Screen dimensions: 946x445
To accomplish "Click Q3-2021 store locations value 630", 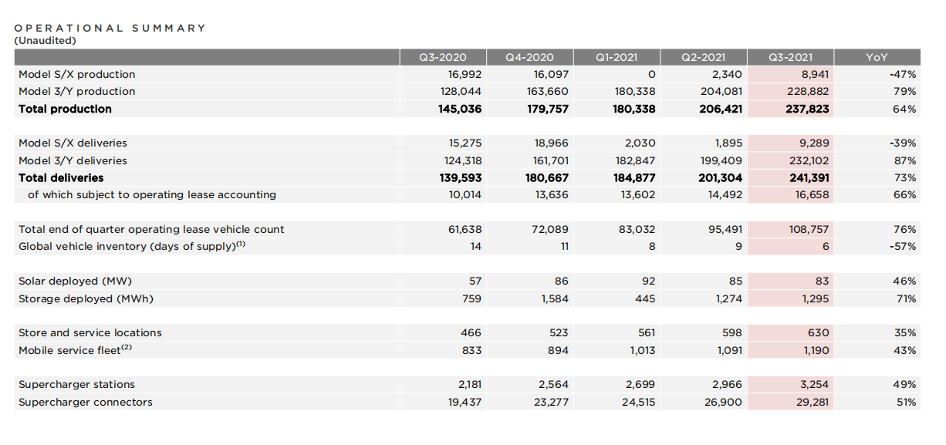I will click(819, 332).
